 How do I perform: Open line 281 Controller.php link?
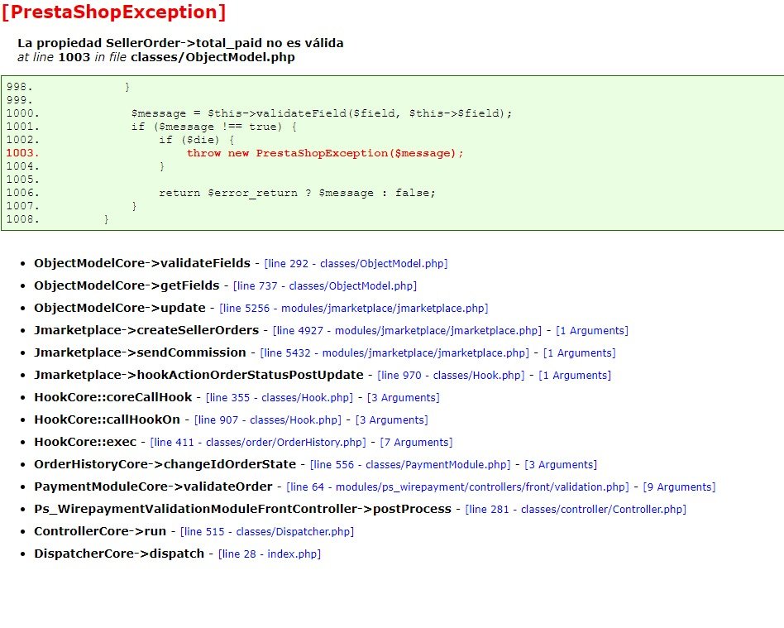(576, 510)
